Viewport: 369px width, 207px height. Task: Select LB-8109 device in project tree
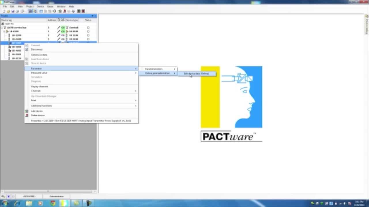point(14,31)
